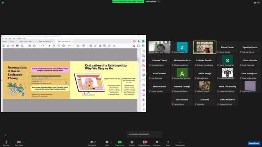Image resolution: width=262 pixels, height=147 pixels.
Task: Select the highlighter pen tool
Action: (x=95, y=46)
